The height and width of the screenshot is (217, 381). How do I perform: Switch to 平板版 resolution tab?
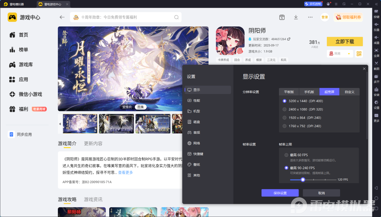289,92
